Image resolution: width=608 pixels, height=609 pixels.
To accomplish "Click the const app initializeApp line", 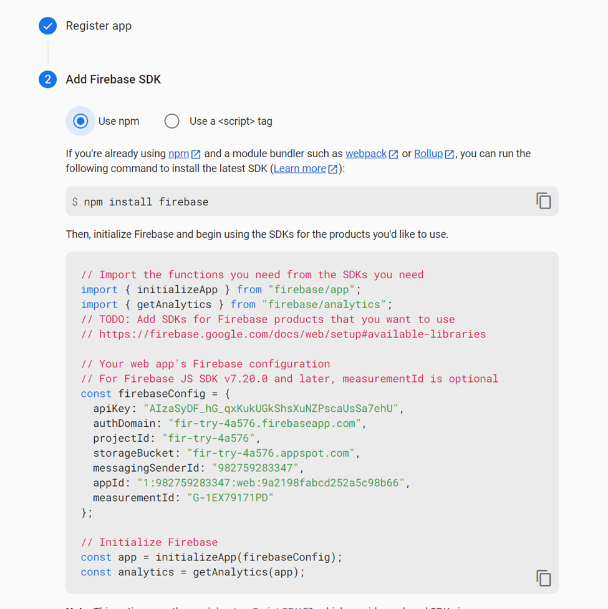I will (211, 557).
